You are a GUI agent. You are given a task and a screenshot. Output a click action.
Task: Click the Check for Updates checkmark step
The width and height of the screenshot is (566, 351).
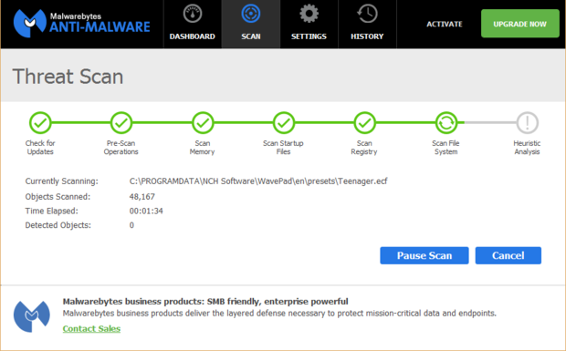(x=40, y=123)
